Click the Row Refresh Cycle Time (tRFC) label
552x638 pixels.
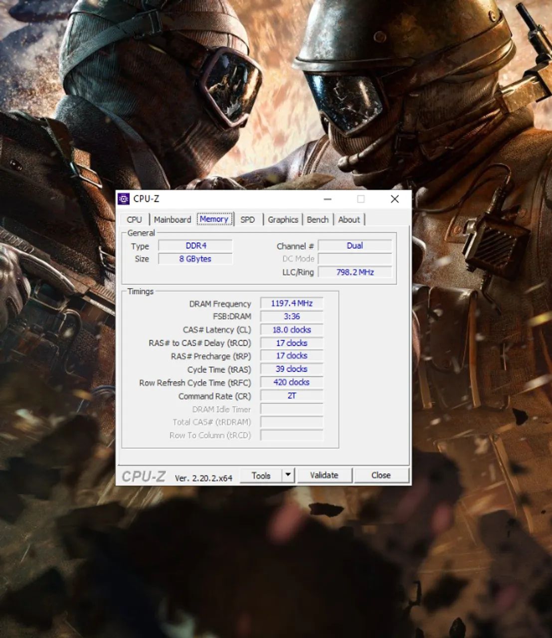[195, 383]
